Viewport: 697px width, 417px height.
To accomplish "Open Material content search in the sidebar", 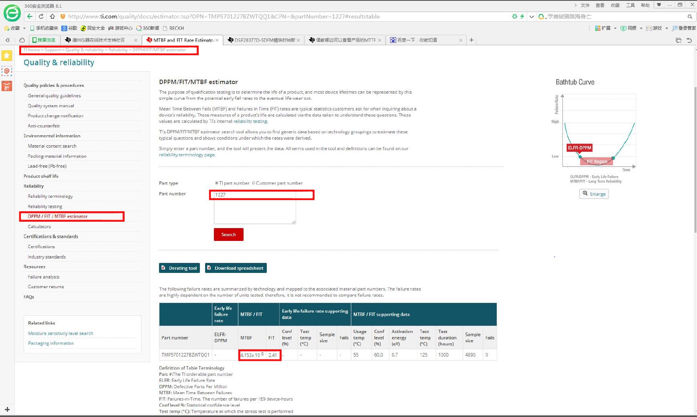I will tap(52, 146).
